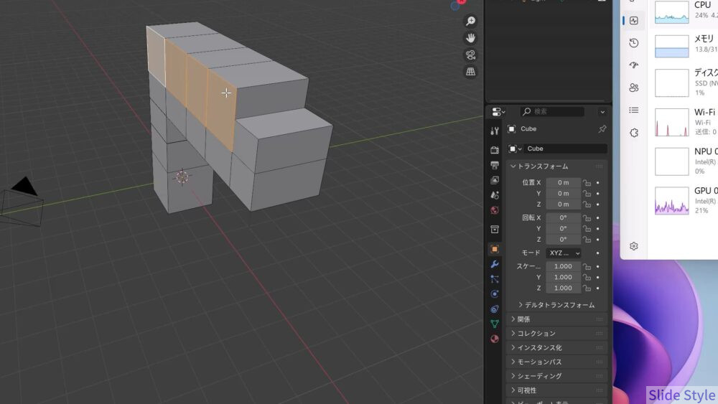
Task: Switch perspective/orthographic view with grid icon
Action: (x=470, y=72)
